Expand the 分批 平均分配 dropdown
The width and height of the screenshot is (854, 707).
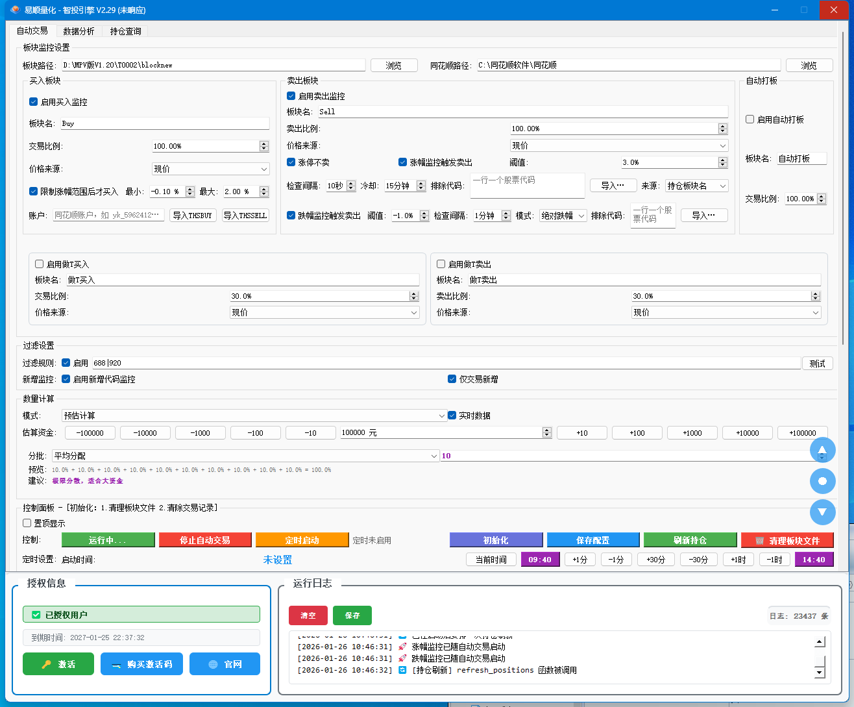pyautogui.click(x=245, y=456)
